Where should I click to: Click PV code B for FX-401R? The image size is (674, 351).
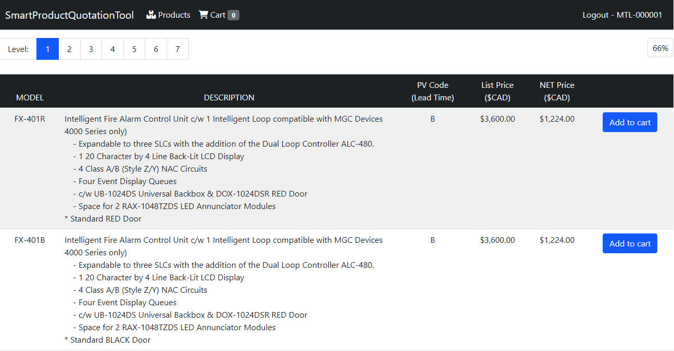click(433, 119)
